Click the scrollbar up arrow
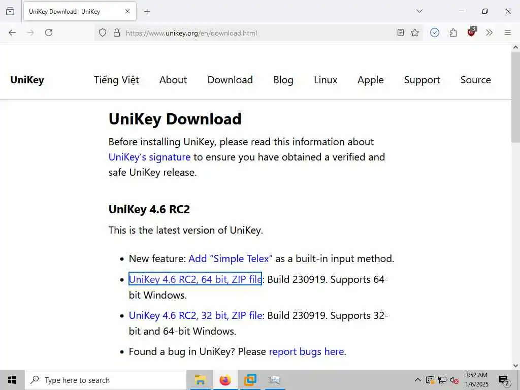Image resolution: width=520 pixels, height=390 pixels. point(516,47)
